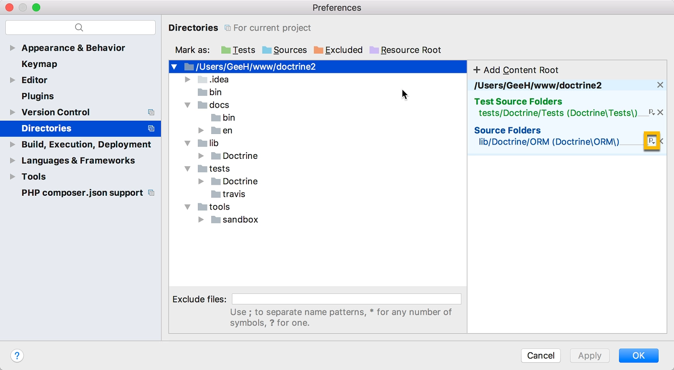This screenshot has height=370, width=674.
Task: Select the travis folder
Action: click(228, 194)
